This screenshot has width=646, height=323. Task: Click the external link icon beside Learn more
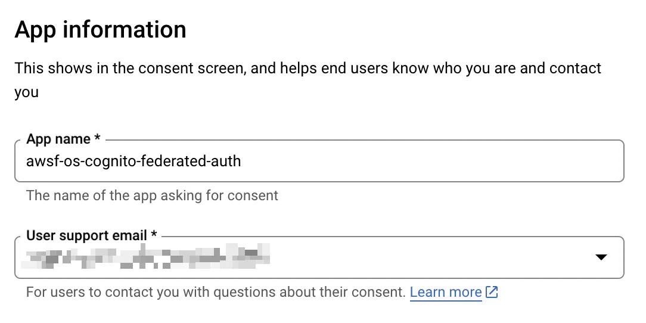[x=492, y=292]
